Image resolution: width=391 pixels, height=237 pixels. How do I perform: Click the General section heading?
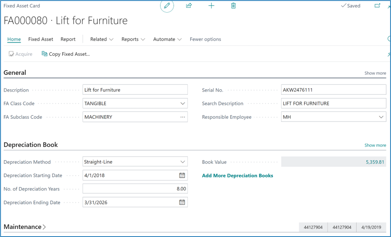pos(15,72)
